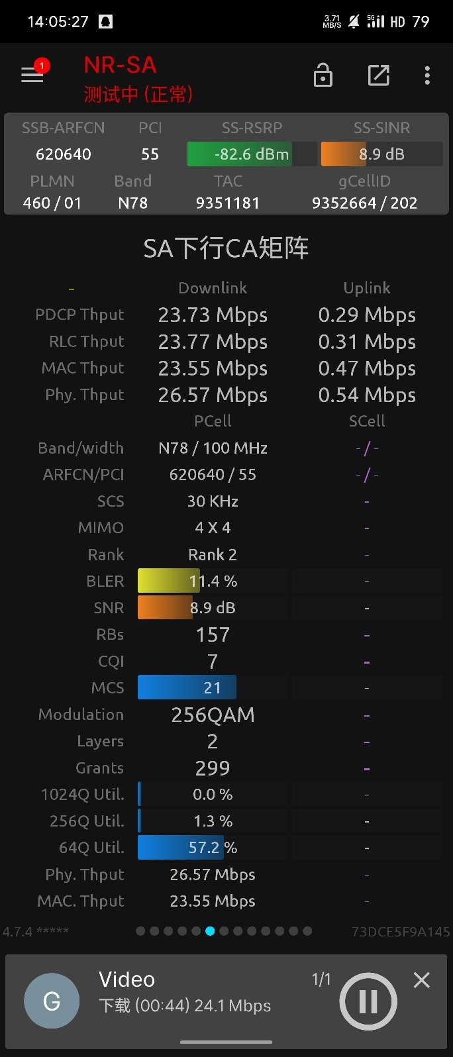The image size is (453, 1057).
Task: Tap the BLER 11.4% yellow bar
Action: [213, 581]
